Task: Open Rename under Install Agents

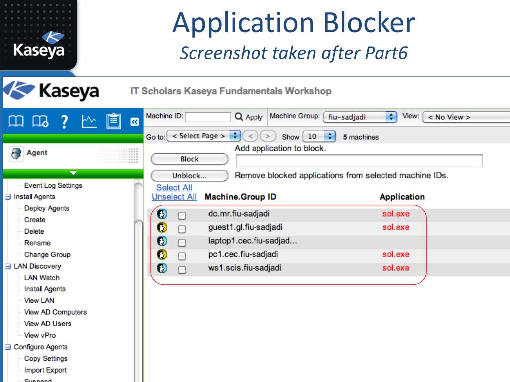Action: [37, 243]
